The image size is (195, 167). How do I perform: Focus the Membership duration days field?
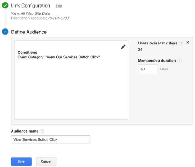[x=147, y=69]
